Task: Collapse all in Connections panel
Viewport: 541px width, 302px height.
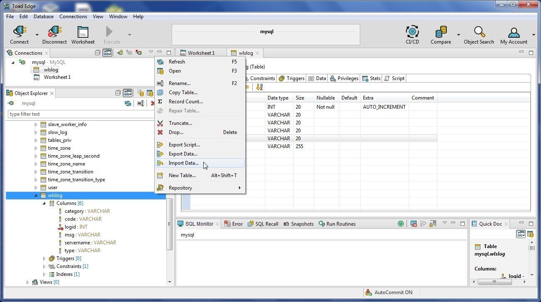Action: [x=97, y=53]
